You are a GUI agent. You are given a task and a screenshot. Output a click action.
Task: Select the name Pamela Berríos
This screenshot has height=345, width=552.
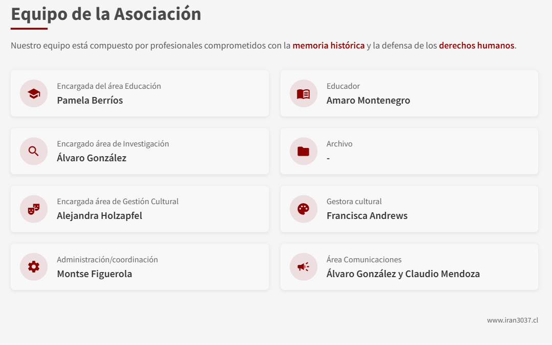[90, 101]
